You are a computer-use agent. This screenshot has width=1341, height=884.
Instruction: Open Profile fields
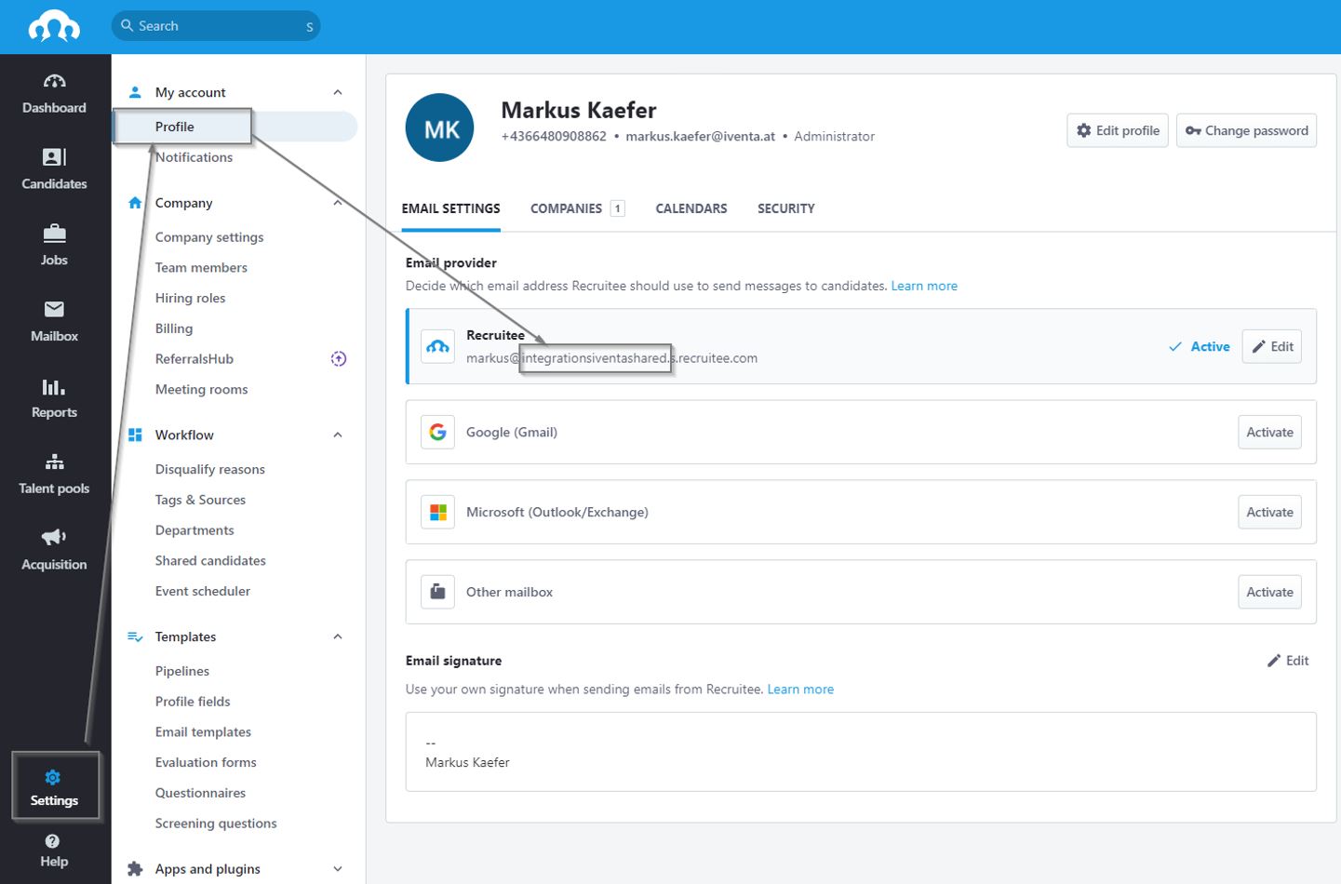pyautogui.click(x=193, y=702)
